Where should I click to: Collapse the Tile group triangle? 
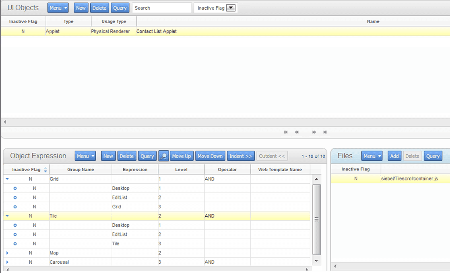point(7,216)
